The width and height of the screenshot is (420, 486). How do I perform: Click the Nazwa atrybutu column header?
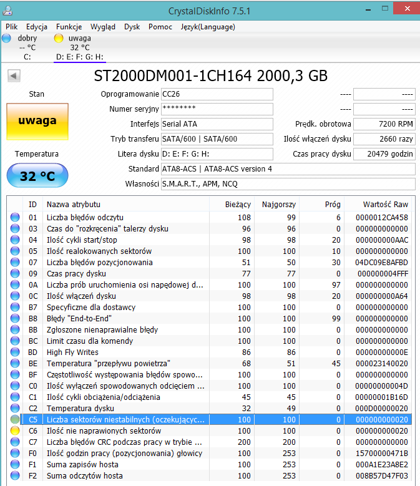pyautogui.click(x=126, y=204)
